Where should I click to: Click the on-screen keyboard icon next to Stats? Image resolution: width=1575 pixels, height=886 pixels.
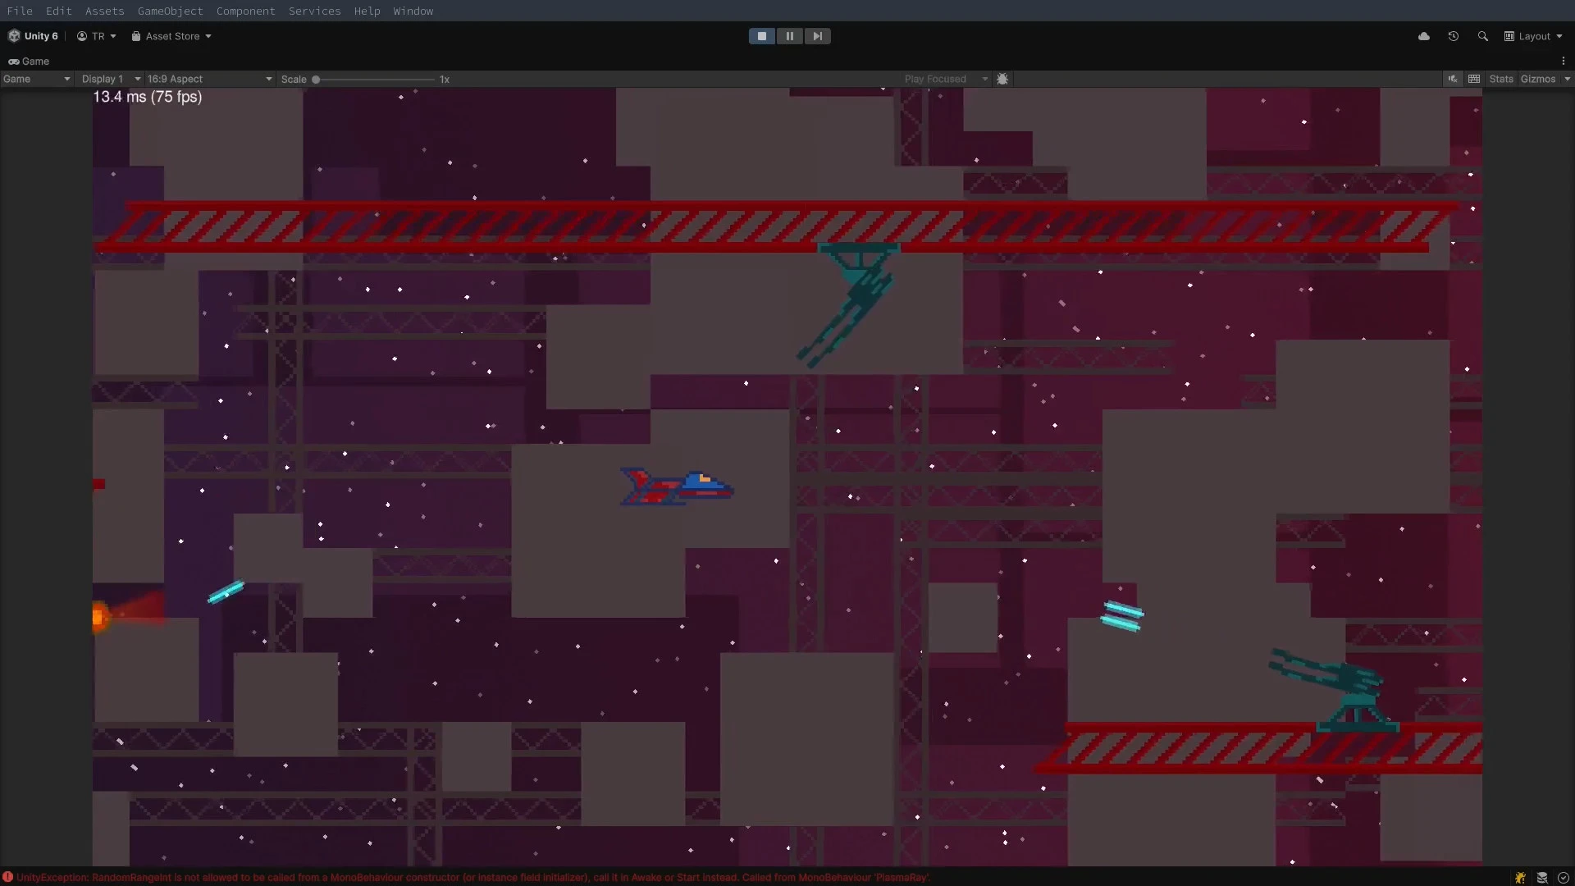click(x=1475, y=78)
